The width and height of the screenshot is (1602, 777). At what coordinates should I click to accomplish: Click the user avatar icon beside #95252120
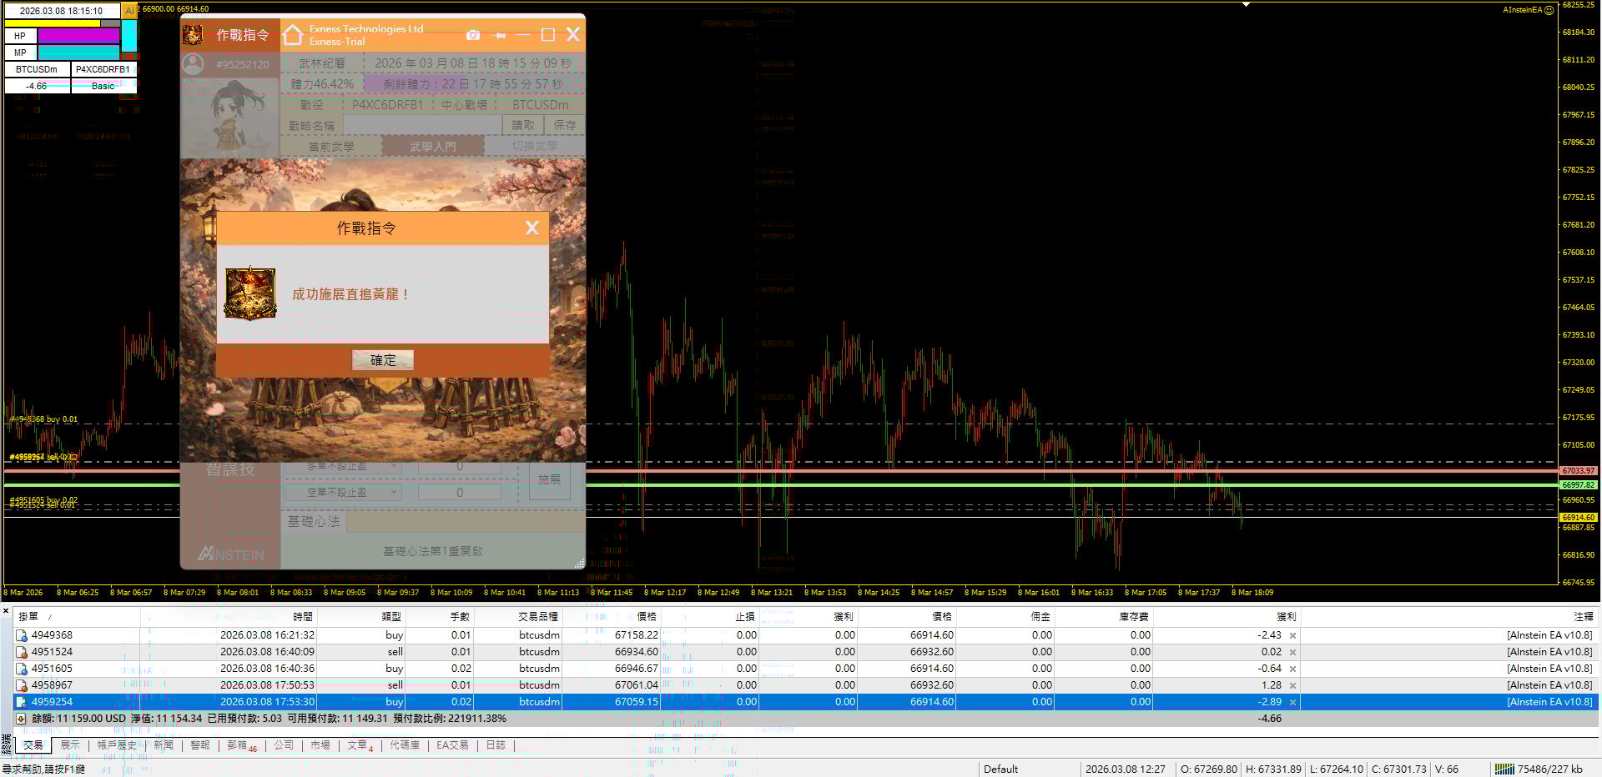[x=193, y=64]
